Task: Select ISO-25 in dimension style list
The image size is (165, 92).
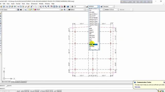Action: [x=93, y=43]
